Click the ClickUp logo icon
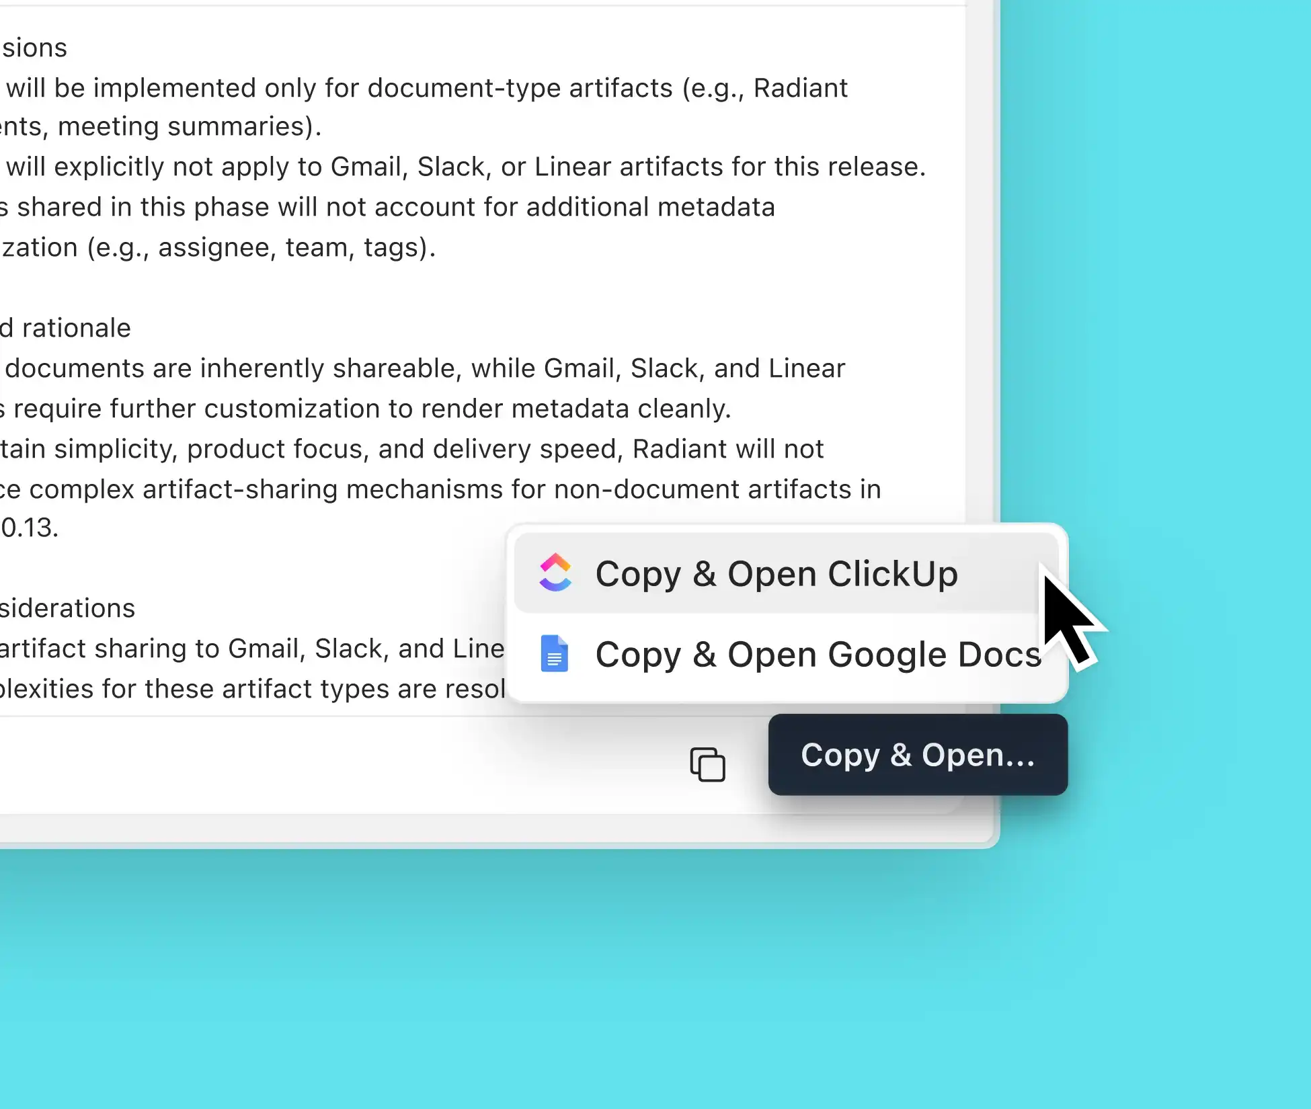1311x1109 pixels. tap(555, 573)
